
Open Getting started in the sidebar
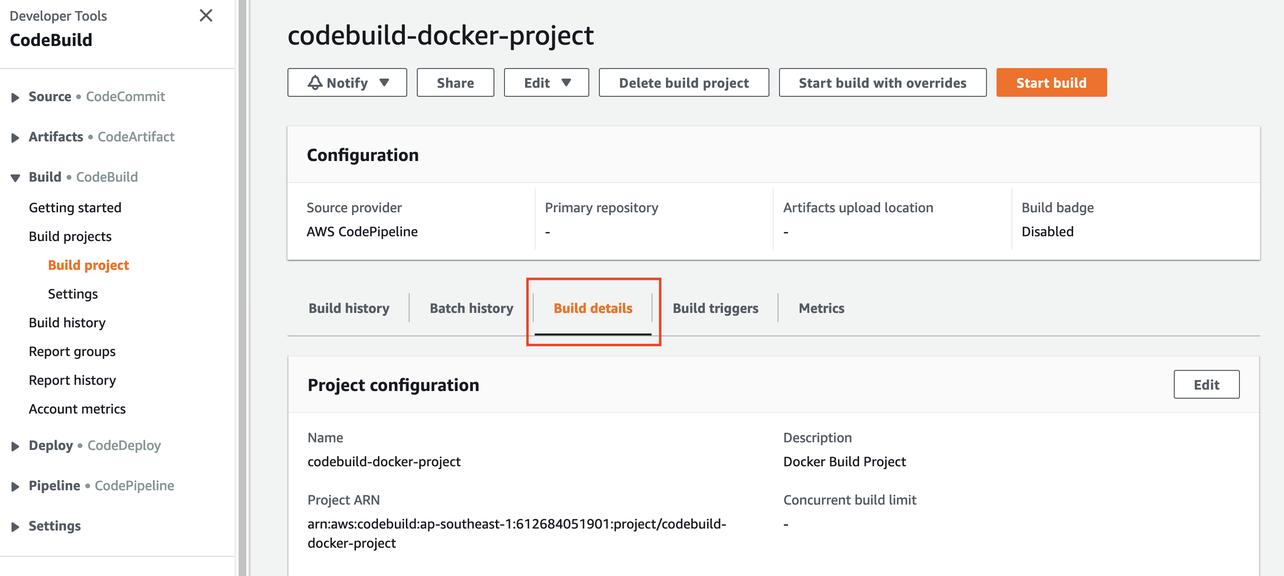click(x=75, y=207)
